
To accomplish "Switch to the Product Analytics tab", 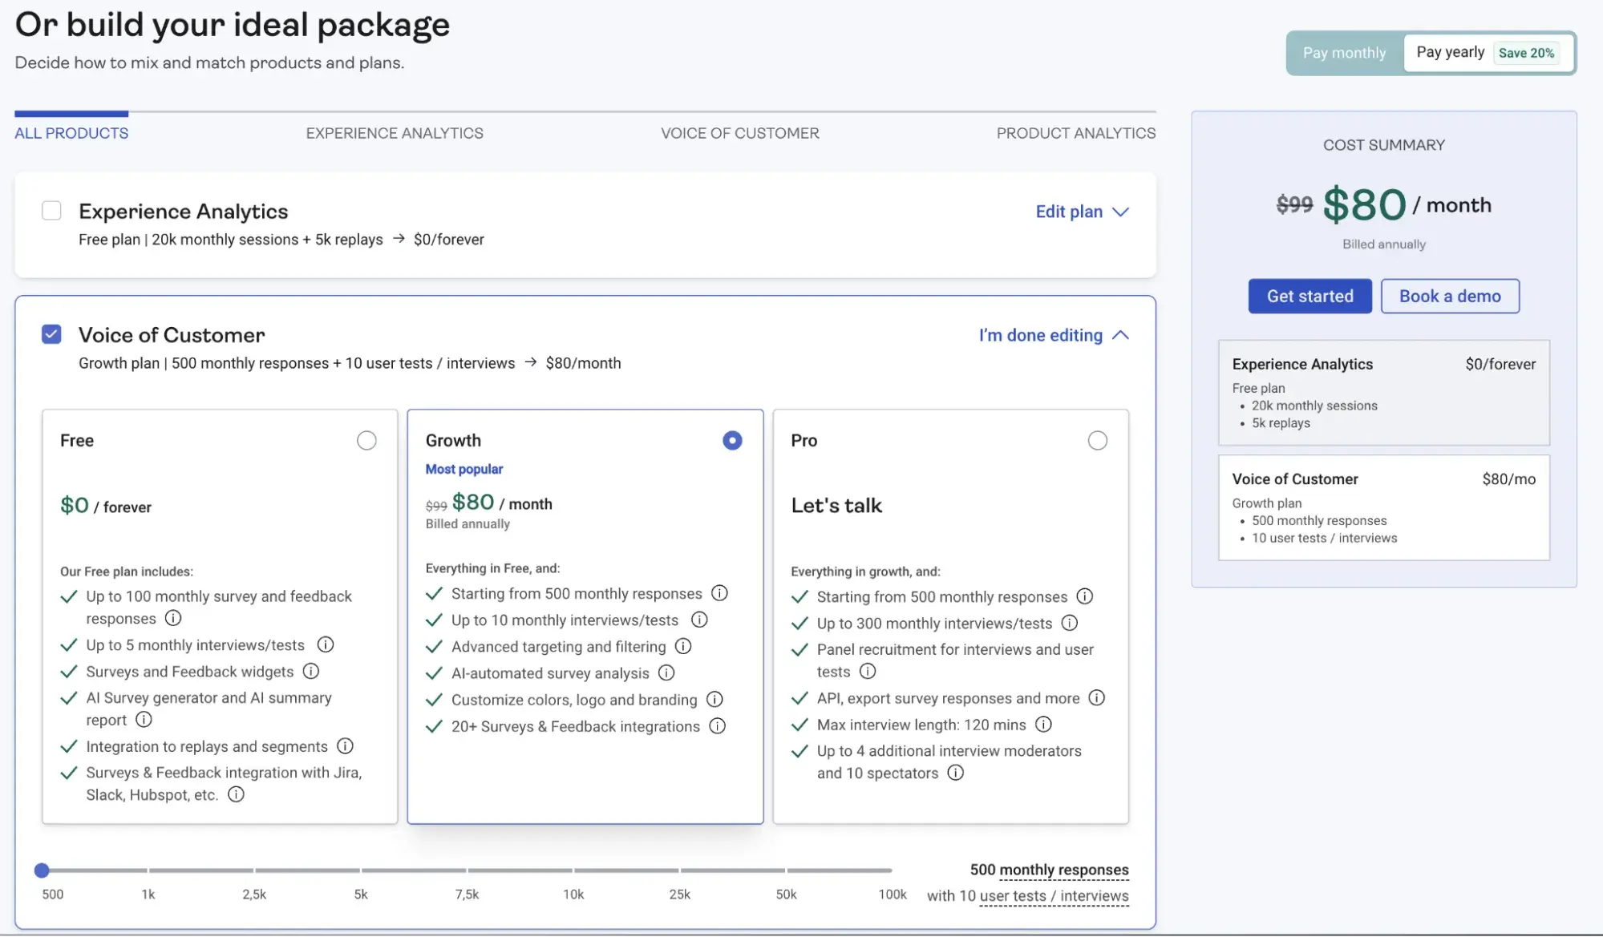I will (1075, 133).
